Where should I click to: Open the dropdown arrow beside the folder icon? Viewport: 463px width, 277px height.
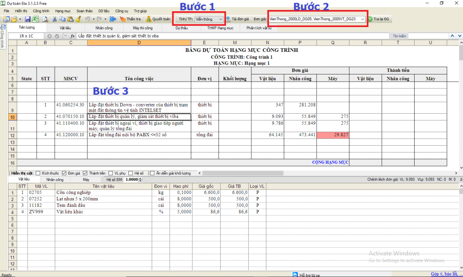pos(20,19)
